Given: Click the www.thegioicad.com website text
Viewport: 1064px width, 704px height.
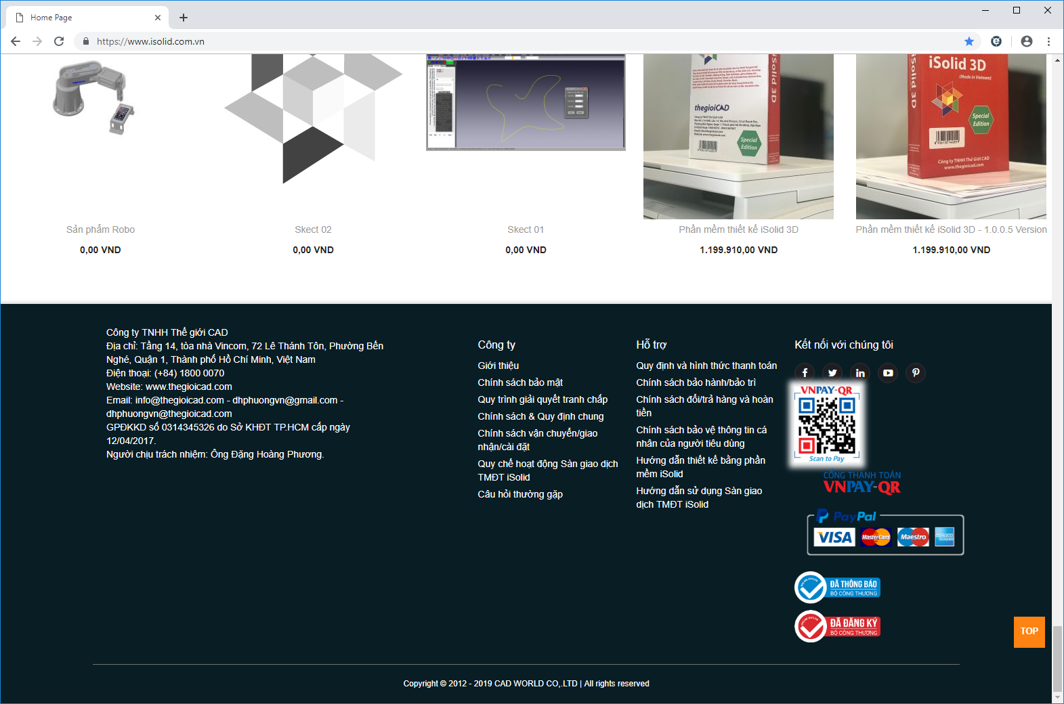Looking at the screenshot, I should point(189,387).
